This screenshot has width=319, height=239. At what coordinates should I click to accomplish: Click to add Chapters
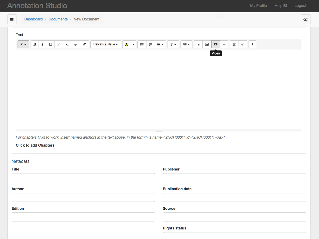pyautogui.click(x=35, y=145)
